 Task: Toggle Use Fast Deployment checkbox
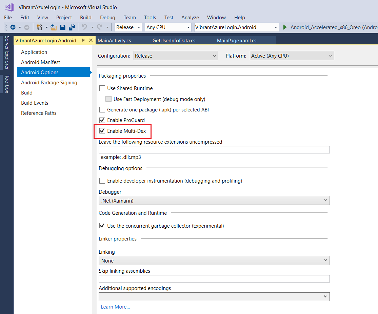108,99
